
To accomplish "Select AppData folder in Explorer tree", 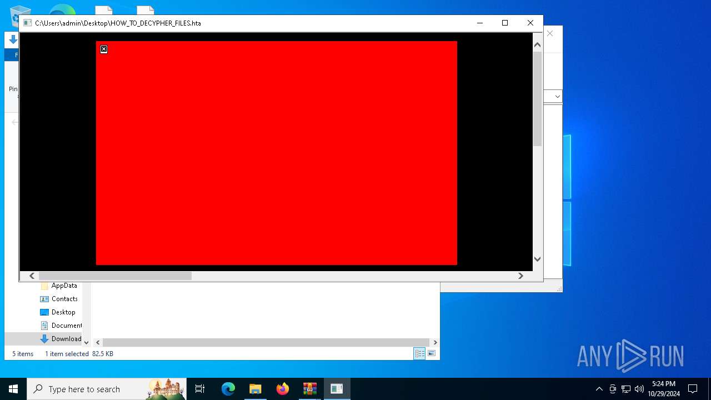I will [64, 286].
